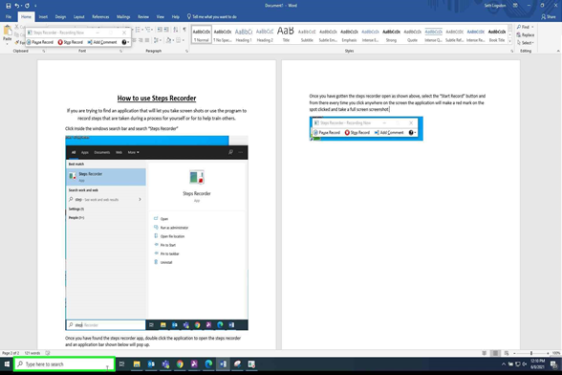Image resolution: width=562 pixels, height=375 pixels.
Task: Click 'Tell me what you want to do'
Action: [x=212, y=17]
